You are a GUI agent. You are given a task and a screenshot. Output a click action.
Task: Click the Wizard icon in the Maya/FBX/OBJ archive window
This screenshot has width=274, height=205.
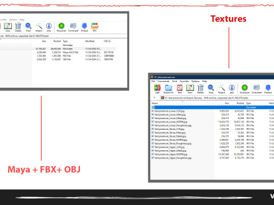[x=39, y=27]
